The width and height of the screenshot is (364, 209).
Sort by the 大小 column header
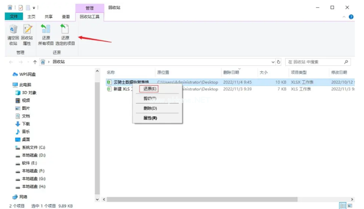pyautogui.click(x=263, y=72)
